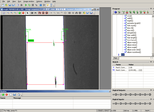
Task: Select the arrow pointer tool
Action: tap(27, 13)
